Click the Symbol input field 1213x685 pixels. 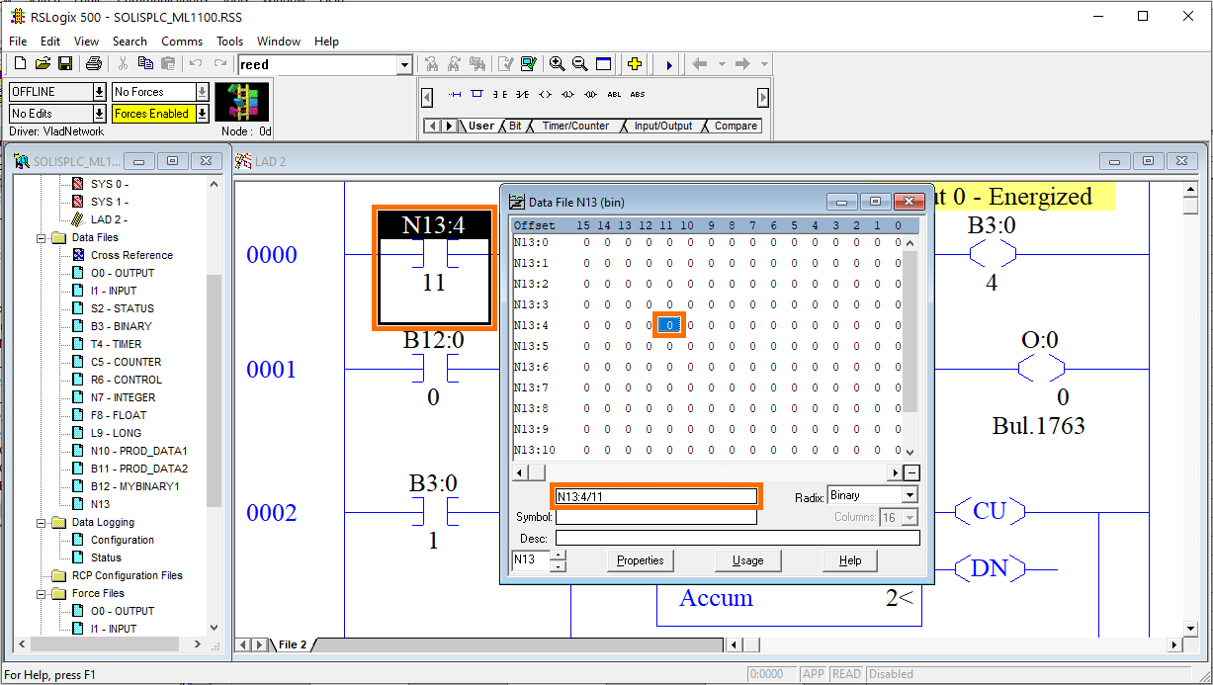pos(656,517)
